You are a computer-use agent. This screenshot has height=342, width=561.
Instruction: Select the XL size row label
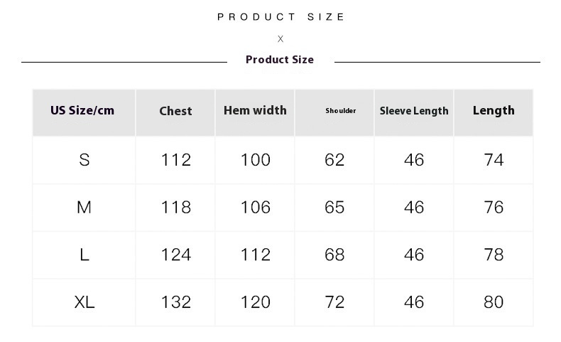[x=85, y=302]
